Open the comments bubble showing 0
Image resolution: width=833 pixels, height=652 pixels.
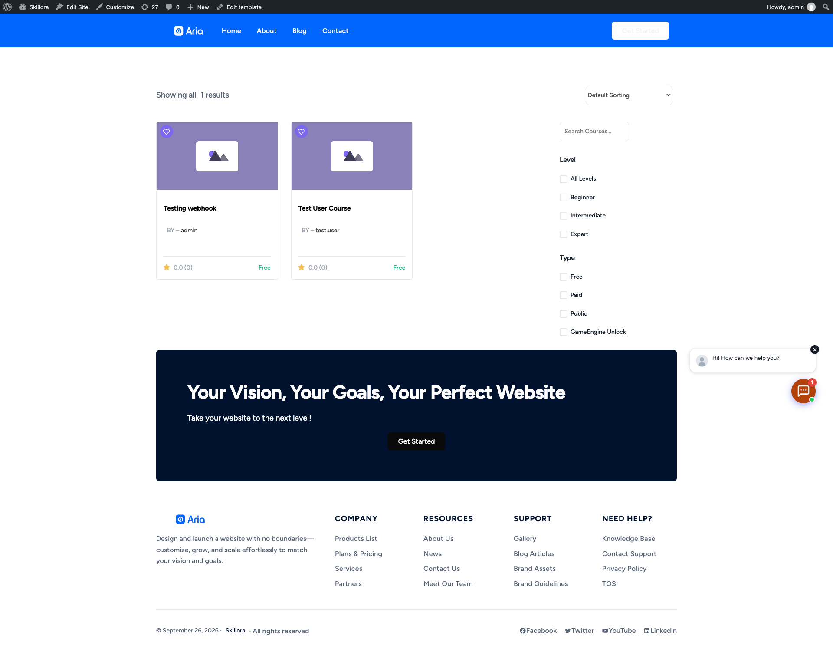(173, 7)
